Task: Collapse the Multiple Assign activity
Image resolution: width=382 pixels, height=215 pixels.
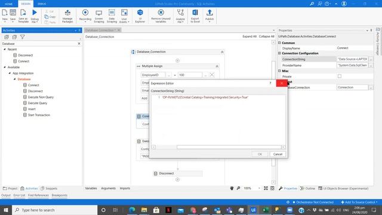Action: [217, 66]
